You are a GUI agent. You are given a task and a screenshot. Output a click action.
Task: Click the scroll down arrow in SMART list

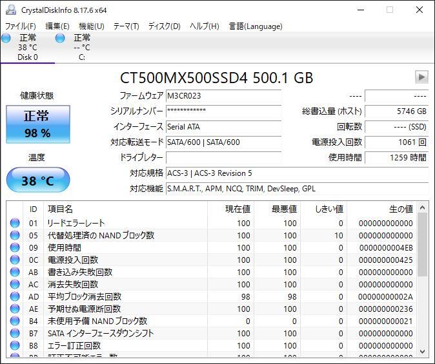422,352
